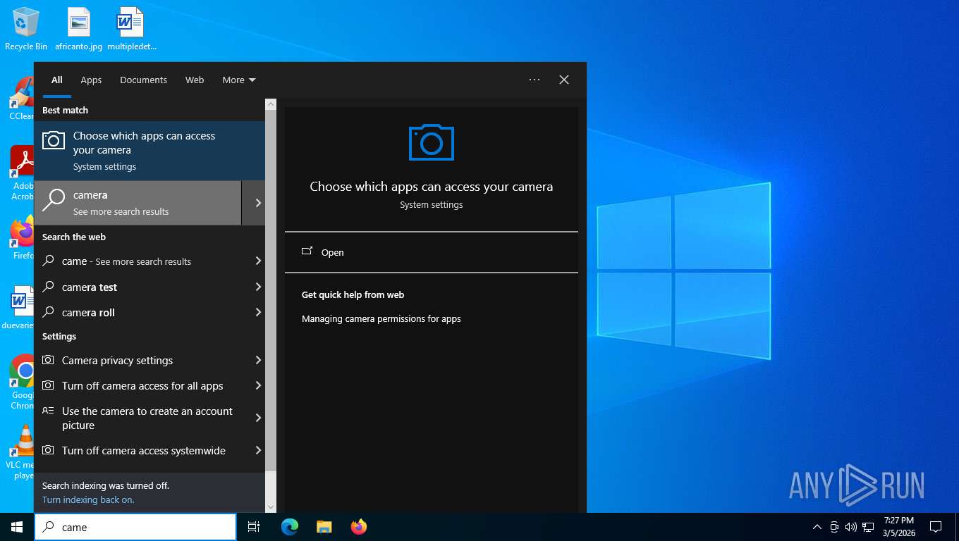Open the Recycle Bin desktop icon
The width and height of the screenshot is (959, 541).
(x=26, y=29)
